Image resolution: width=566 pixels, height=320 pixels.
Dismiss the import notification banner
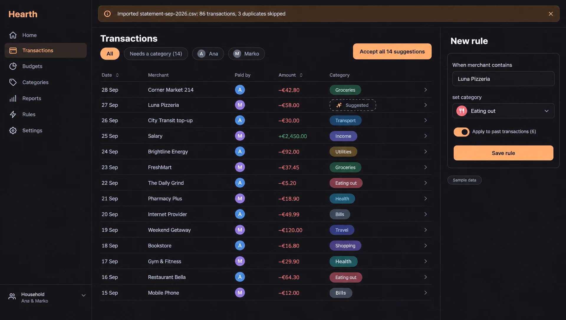pyautogui.click(x=551, y=14)
